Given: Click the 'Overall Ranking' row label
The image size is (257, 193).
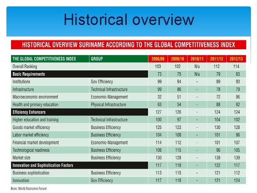Looking at the screenshot, I should click(x=25, y=66).
